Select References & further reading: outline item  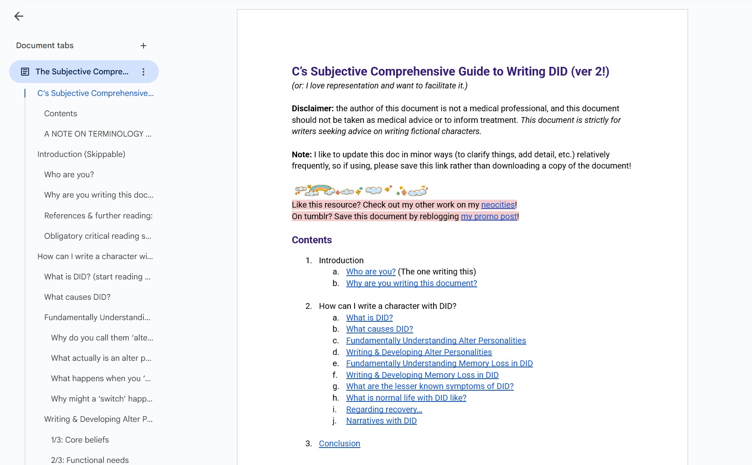(98, 216)
